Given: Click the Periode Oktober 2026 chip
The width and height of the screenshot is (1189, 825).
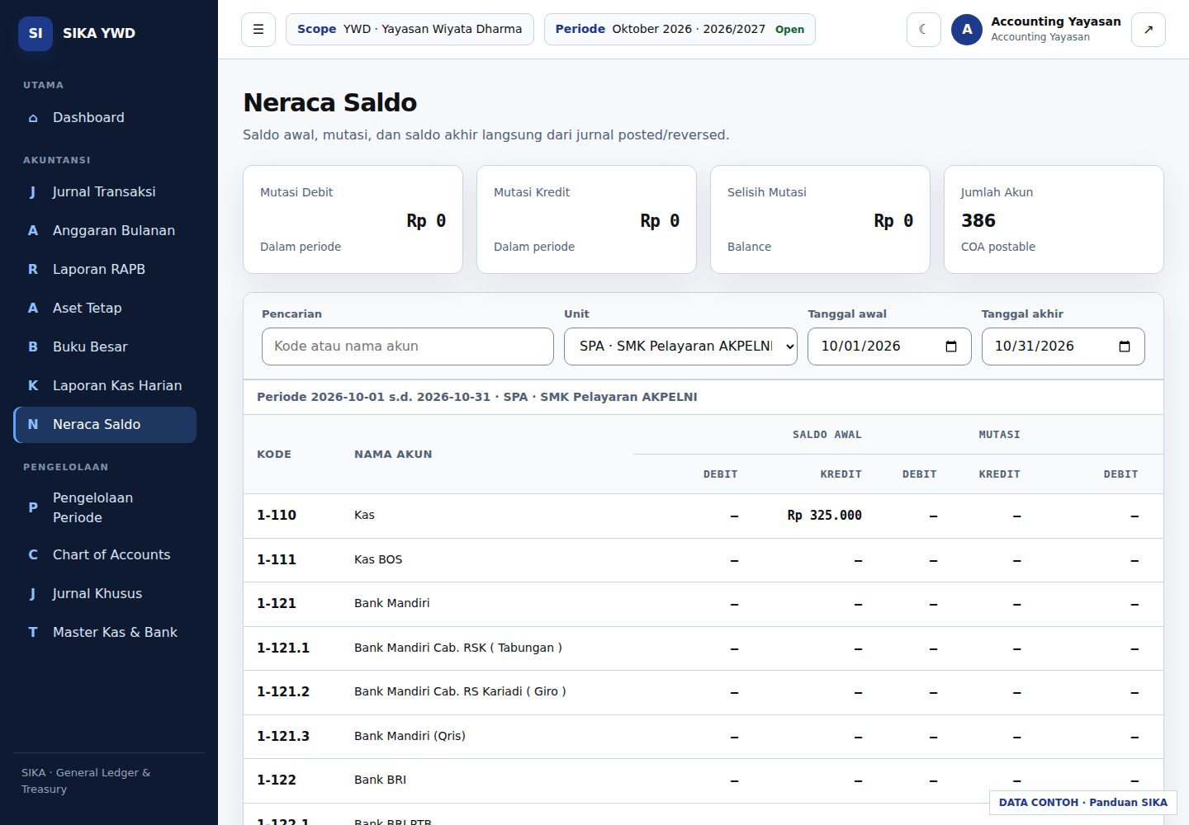Looking at the screenshot, I should pos(680,30).
